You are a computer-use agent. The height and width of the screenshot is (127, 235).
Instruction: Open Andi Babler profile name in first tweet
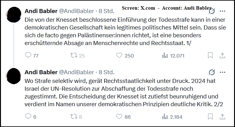(x=41, y=11)
